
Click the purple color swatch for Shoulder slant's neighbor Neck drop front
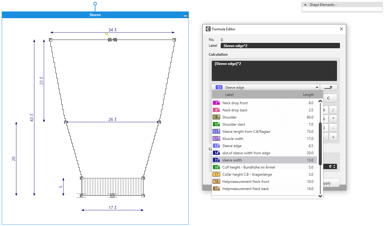click(x=216, y=103)
